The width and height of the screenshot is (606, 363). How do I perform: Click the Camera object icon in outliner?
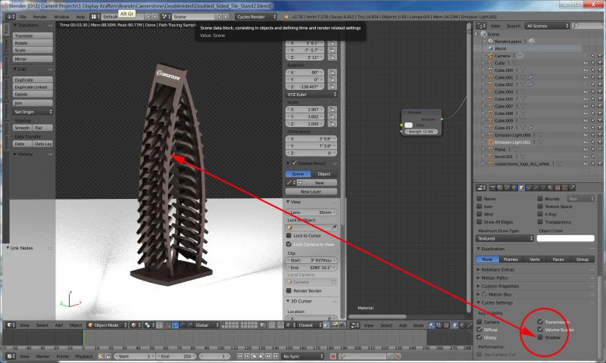click(490, 55)
